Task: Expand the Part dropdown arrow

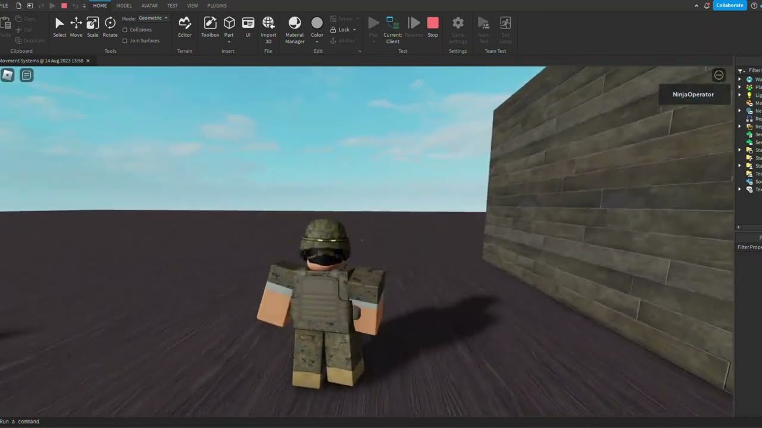Action: (229, 42)
